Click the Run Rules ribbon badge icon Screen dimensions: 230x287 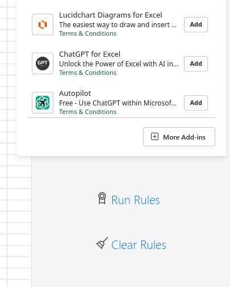102,199
